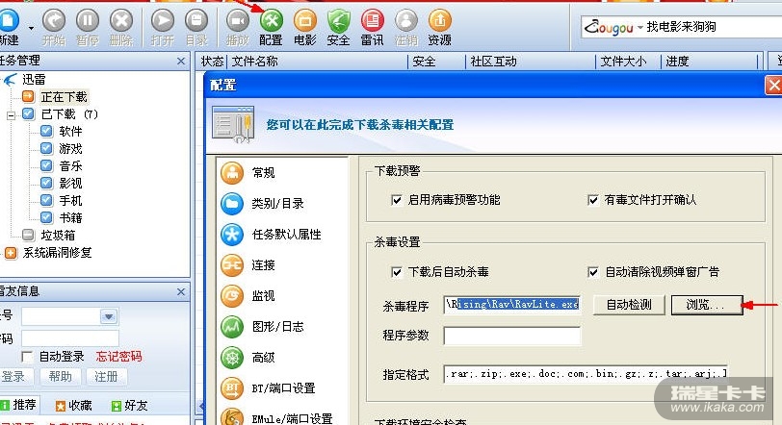
Task: Click the 安全 security shield icon
Action: pos(338,28)
